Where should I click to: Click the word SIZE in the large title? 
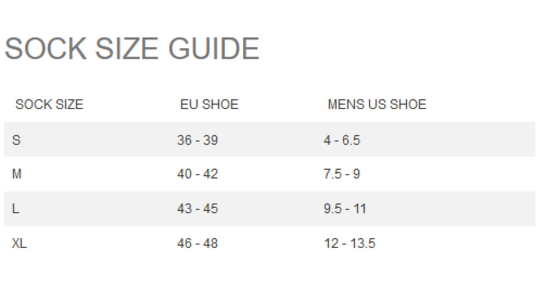click(126, 49)
